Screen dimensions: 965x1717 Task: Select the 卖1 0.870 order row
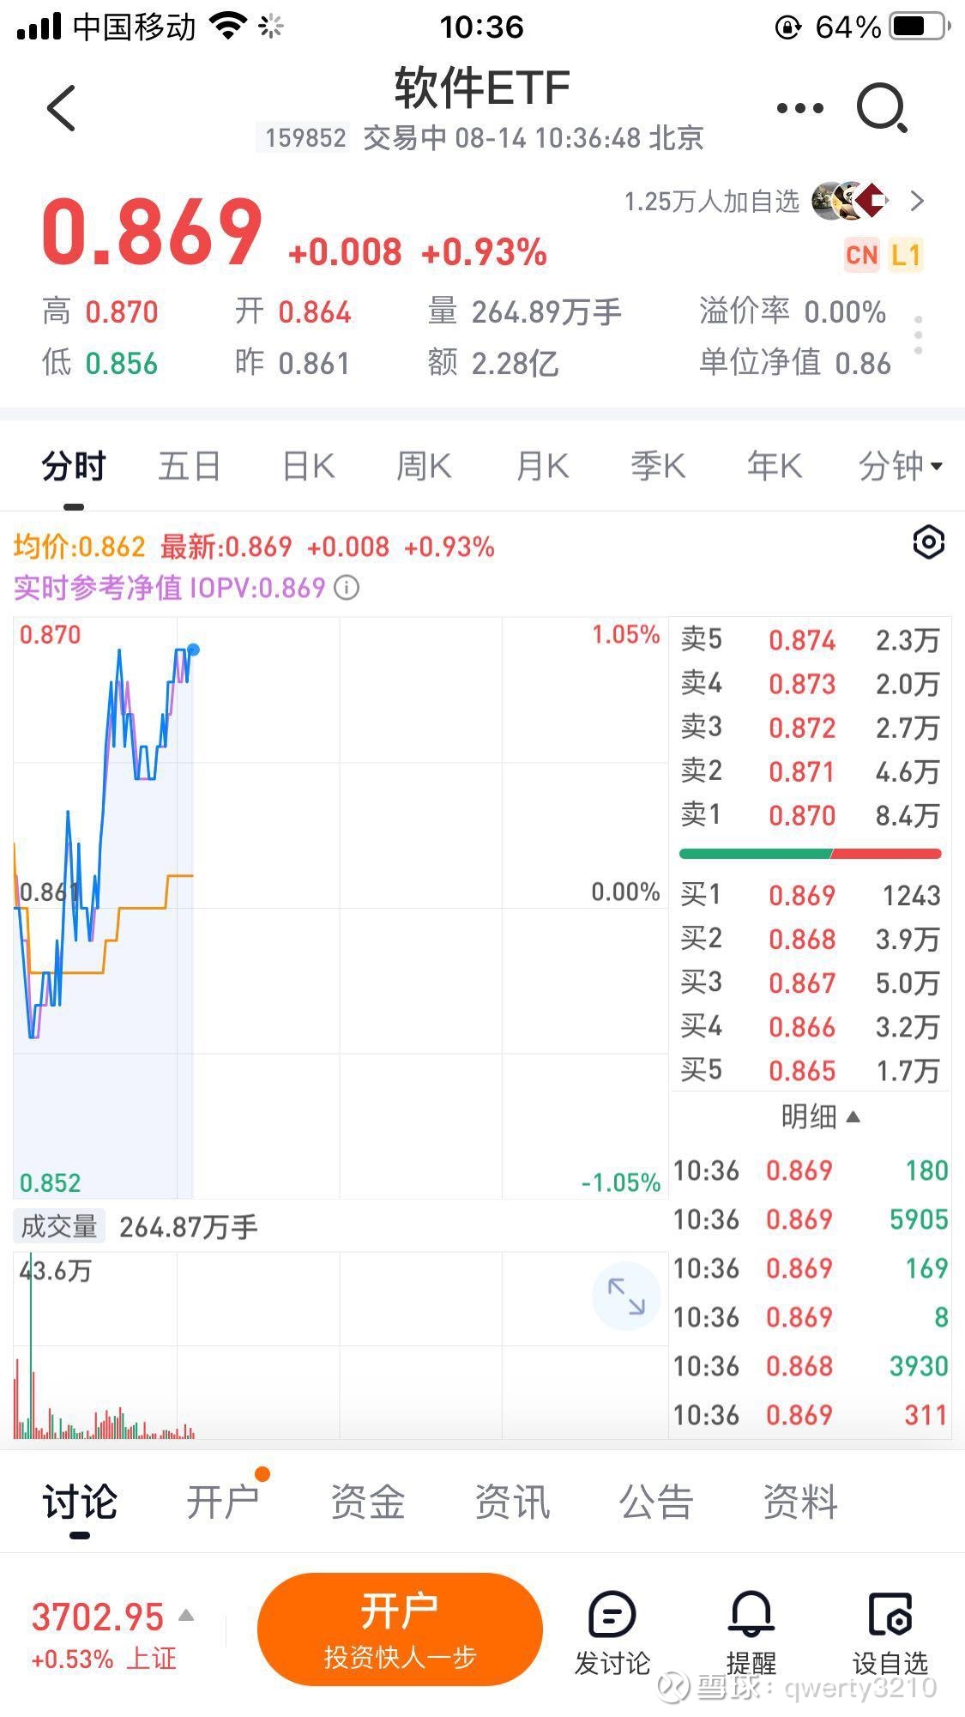coord(811,814)
